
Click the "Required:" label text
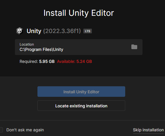point(29,61)
